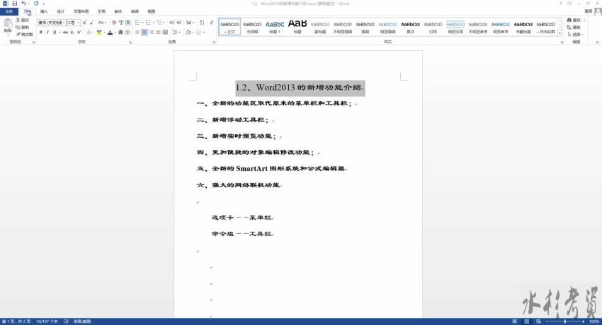Viewport: 602px width, 325px height.
Task: Click the document title heading text
Action: 300,88
